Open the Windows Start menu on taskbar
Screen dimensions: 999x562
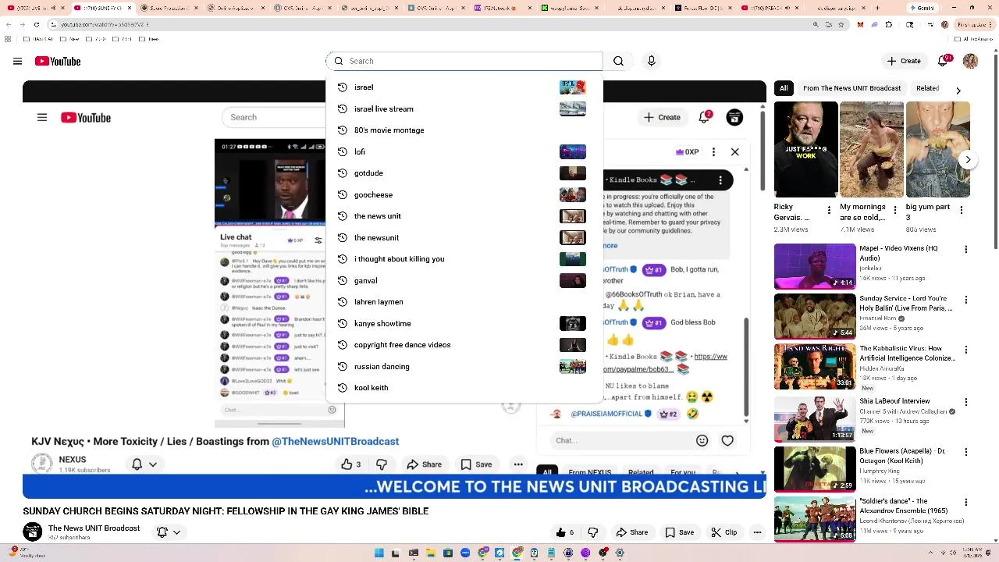pos(379,553)
